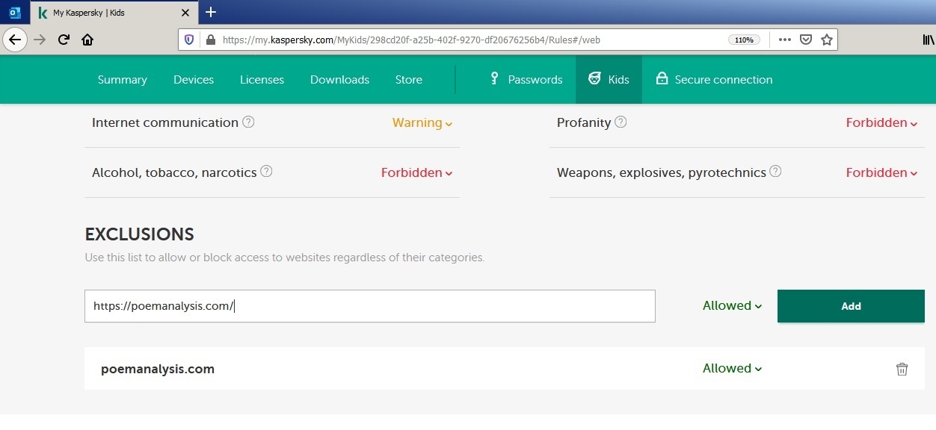The width and height of the screenshot is (936, 430).
Task: Click the exclusion URL input field
Action: (370, 306)
